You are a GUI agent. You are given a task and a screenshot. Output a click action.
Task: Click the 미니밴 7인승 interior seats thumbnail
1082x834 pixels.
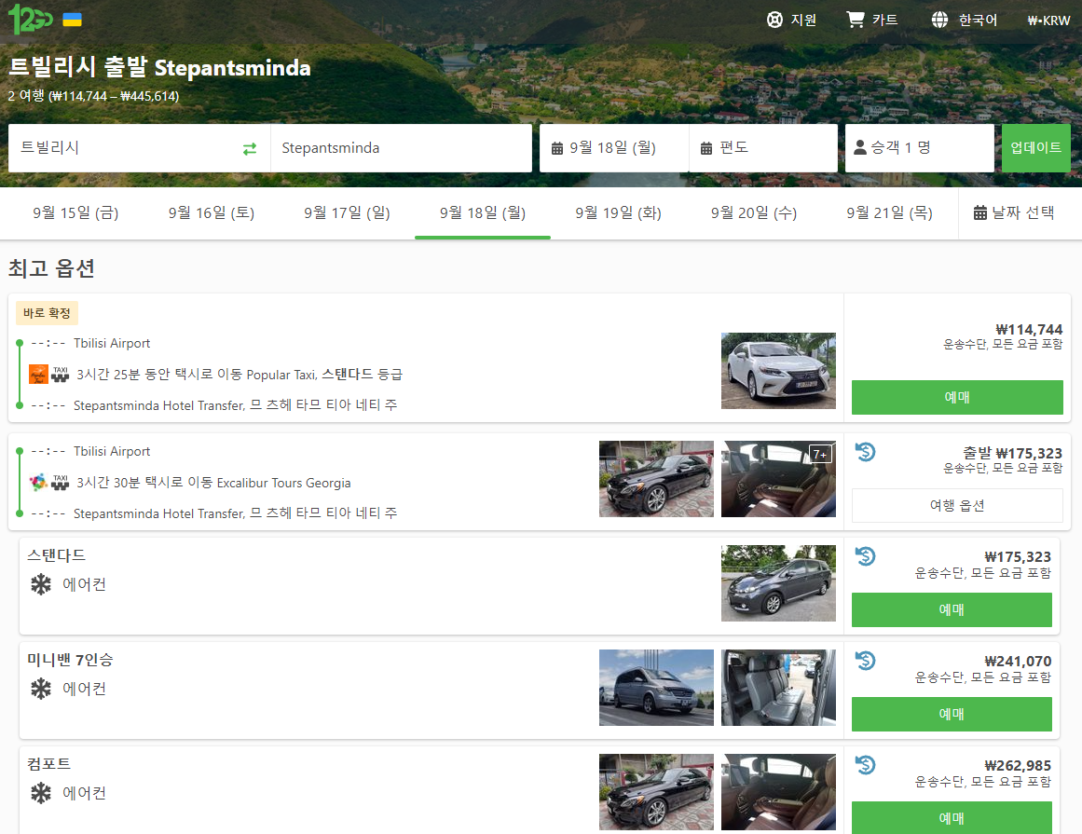pos(778,688)
